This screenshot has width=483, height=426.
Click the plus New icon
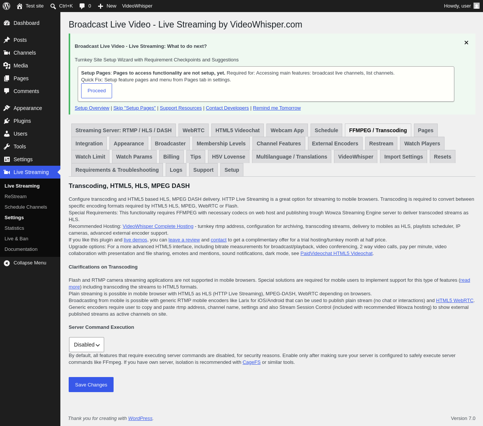[x=100, y=6]
